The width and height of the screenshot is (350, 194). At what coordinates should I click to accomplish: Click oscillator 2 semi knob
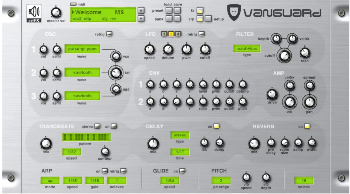tap(57, 72)
